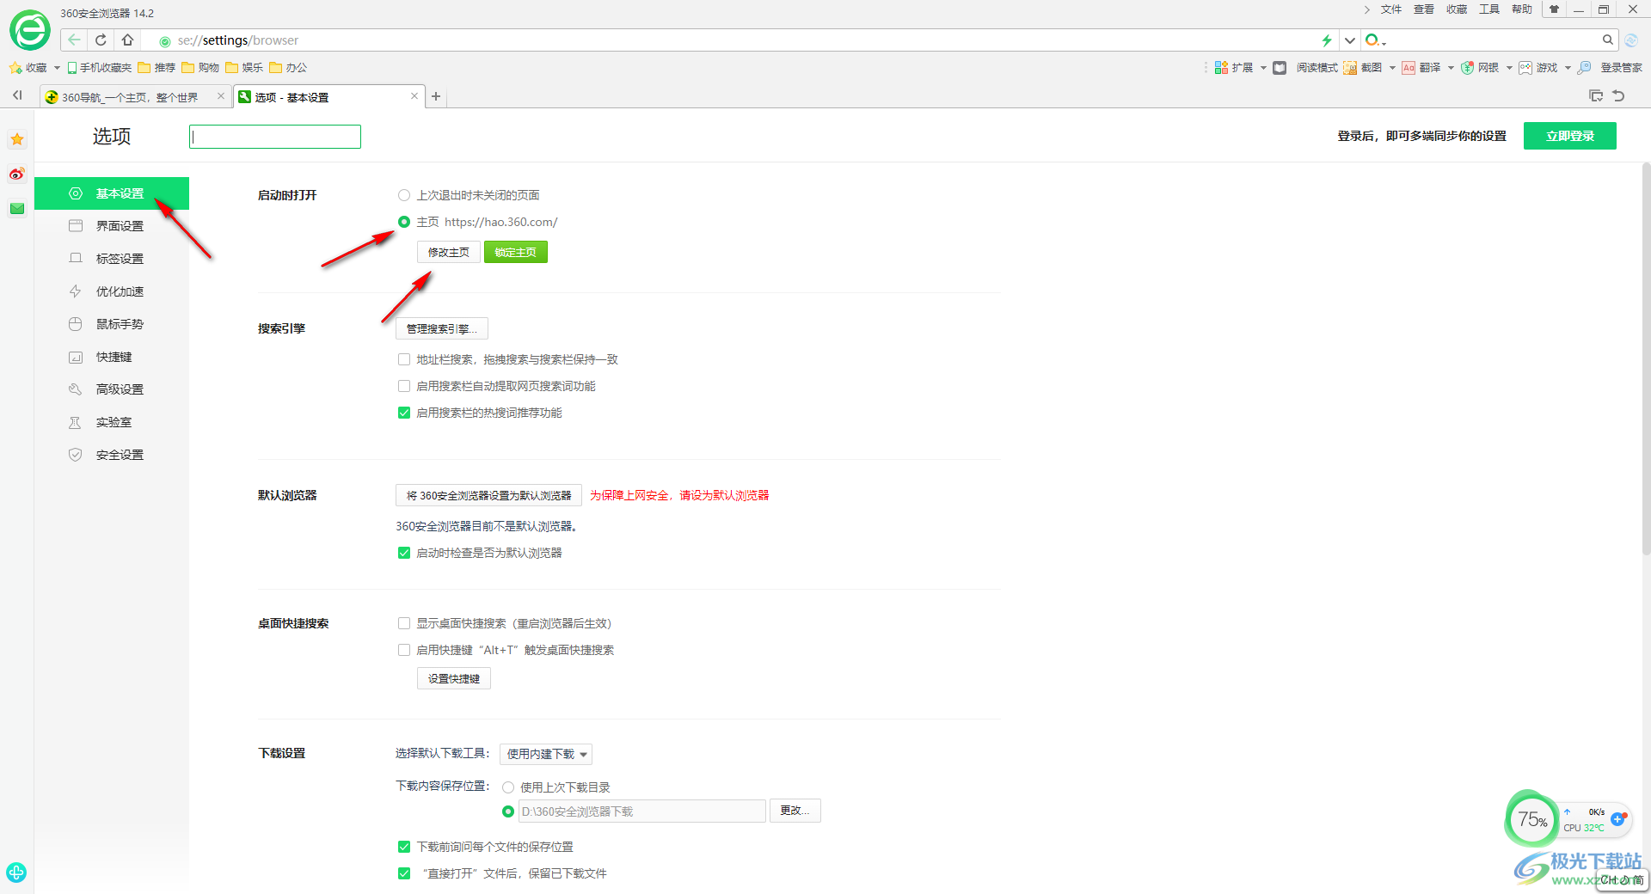Open the 游戏 games icon

pyautogui.click(x=1525, y=67)
